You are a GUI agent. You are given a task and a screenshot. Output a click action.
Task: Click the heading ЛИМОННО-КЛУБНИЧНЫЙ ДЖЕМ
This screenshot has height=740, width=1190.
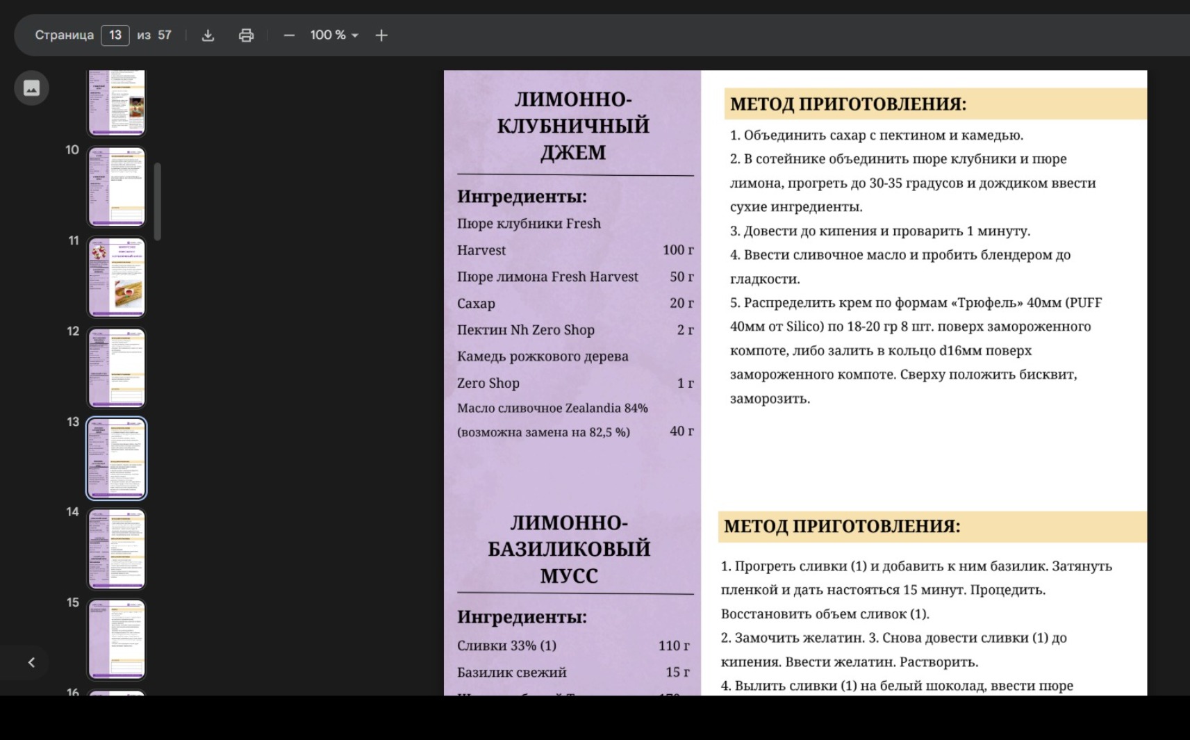point(573,126)
